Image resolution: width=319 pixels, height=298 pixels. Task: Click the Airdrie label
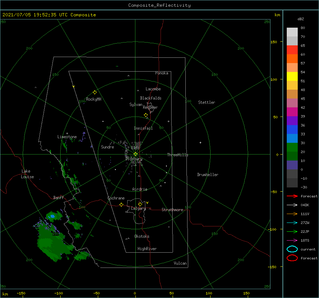tap(140, 189)
